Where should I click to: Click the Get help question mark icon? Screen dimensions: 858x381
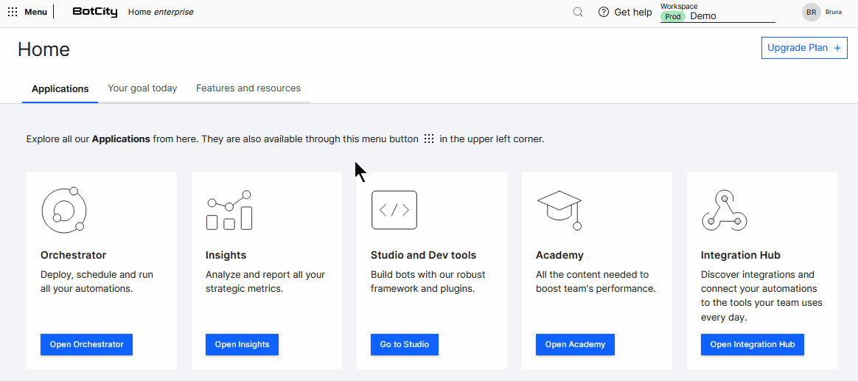point(604,12)
